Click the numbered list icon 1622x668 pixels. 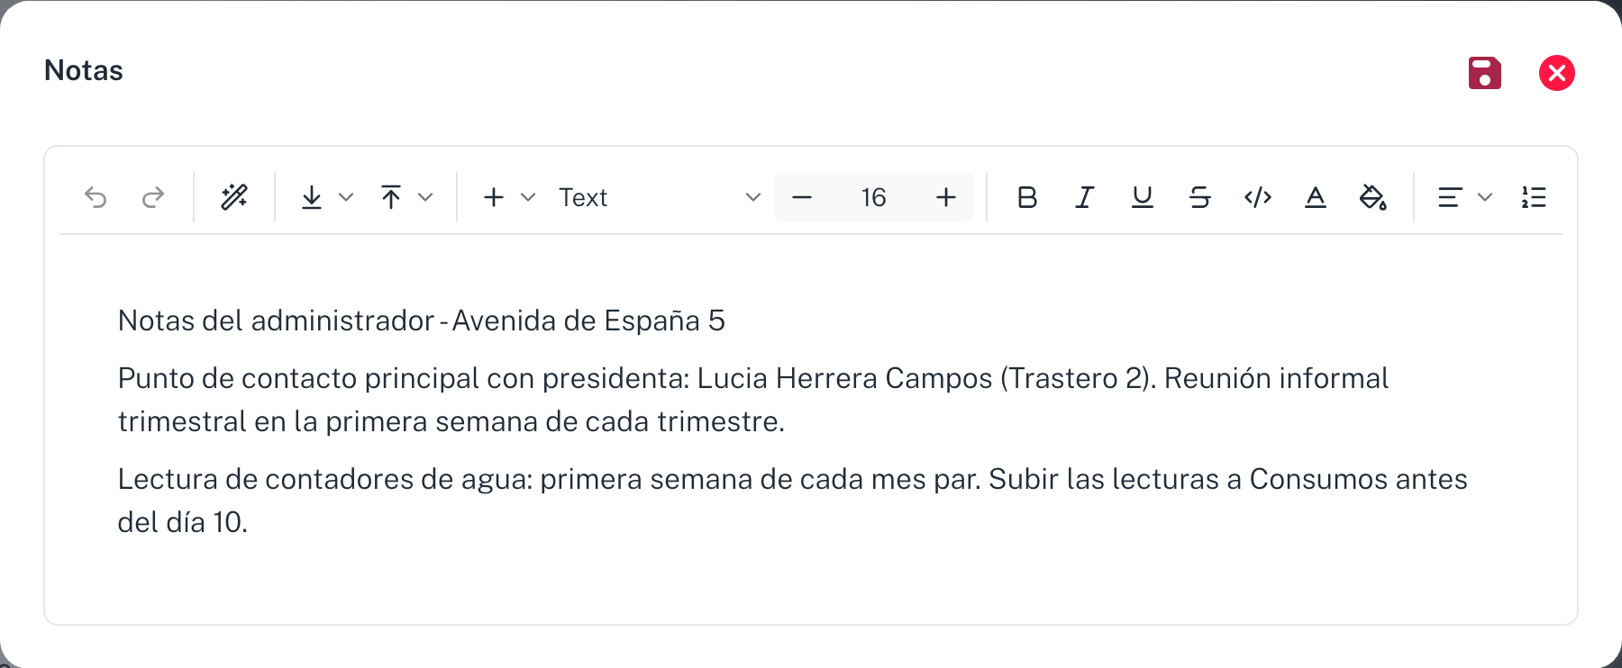(1534, 197)
